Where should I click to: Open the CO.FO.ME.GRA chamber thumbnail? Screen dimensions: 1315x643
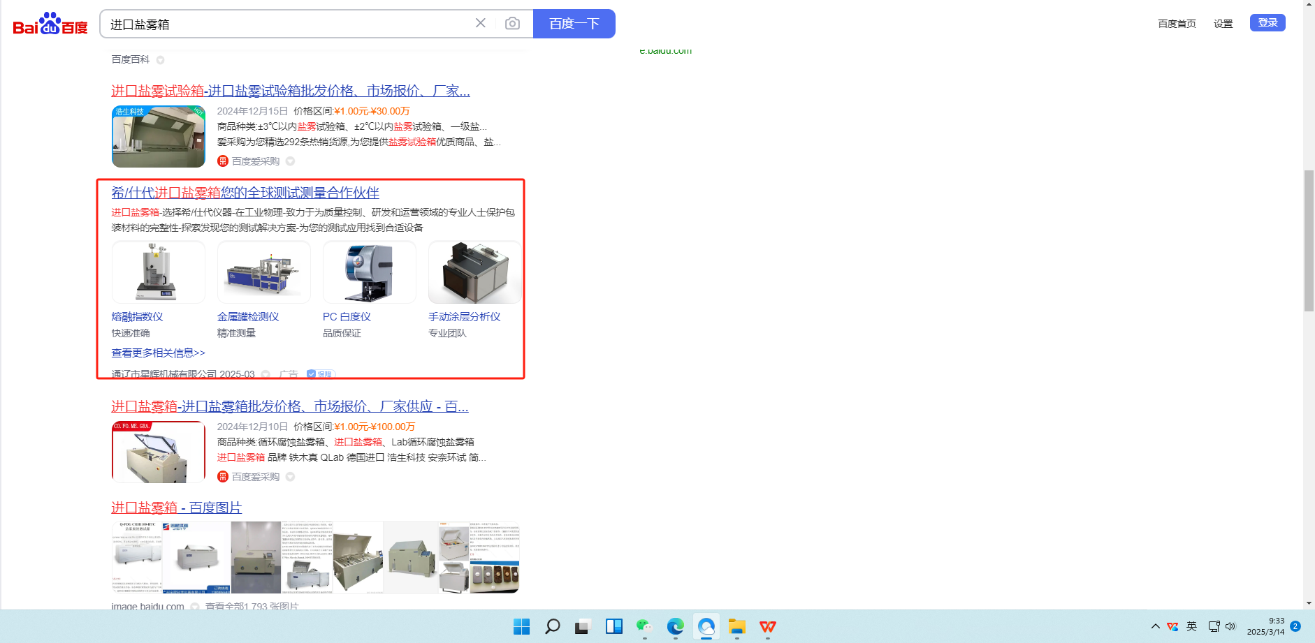159,452
